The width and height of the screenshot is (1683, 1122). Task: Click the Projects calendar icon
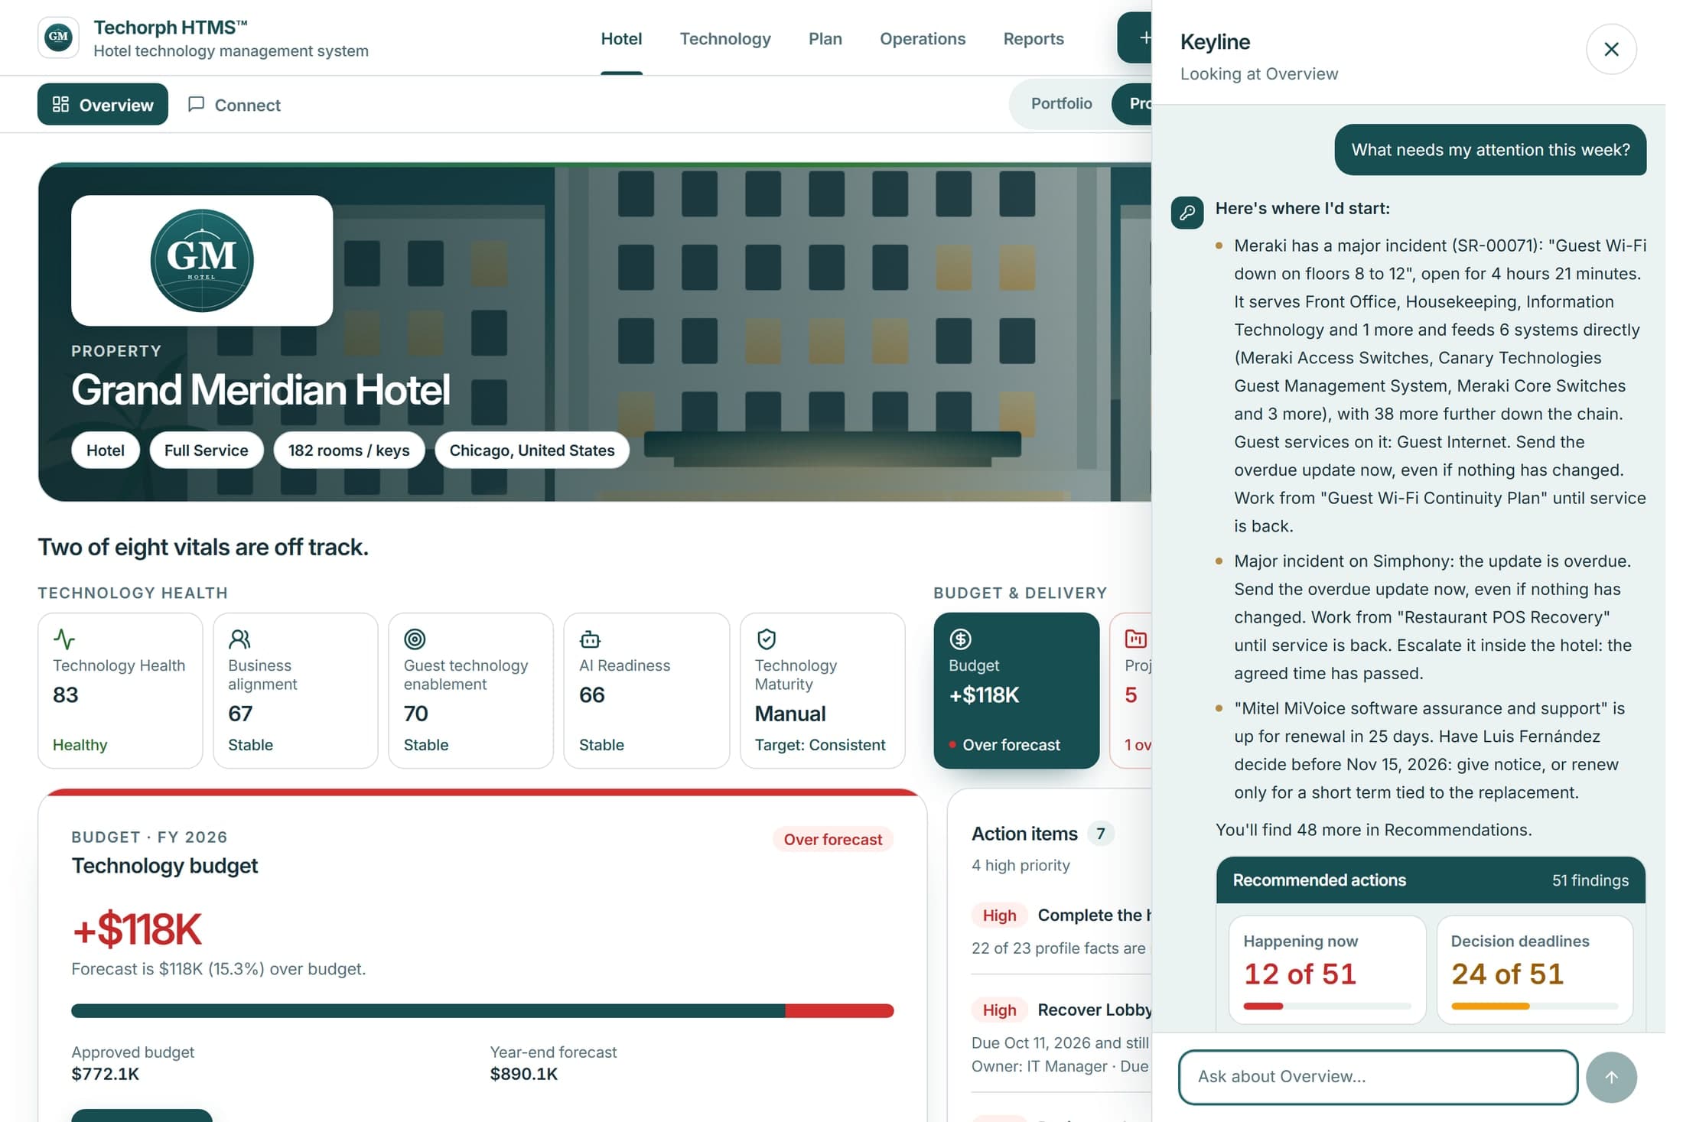(1135, 638)
